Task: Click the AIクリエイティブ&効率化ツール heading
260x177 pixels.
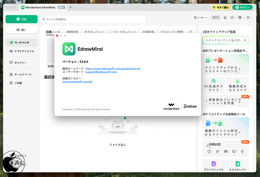Action: tap(224, 114)
